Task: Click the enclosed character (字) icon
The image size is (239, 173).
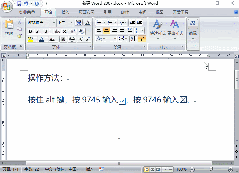Action: tap(72, 39)
